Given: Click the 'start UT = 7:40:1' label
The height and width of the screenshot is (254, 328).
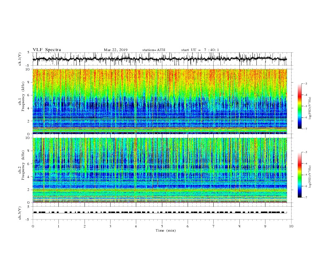Looking at the screenshot, I should pos(200,50).
